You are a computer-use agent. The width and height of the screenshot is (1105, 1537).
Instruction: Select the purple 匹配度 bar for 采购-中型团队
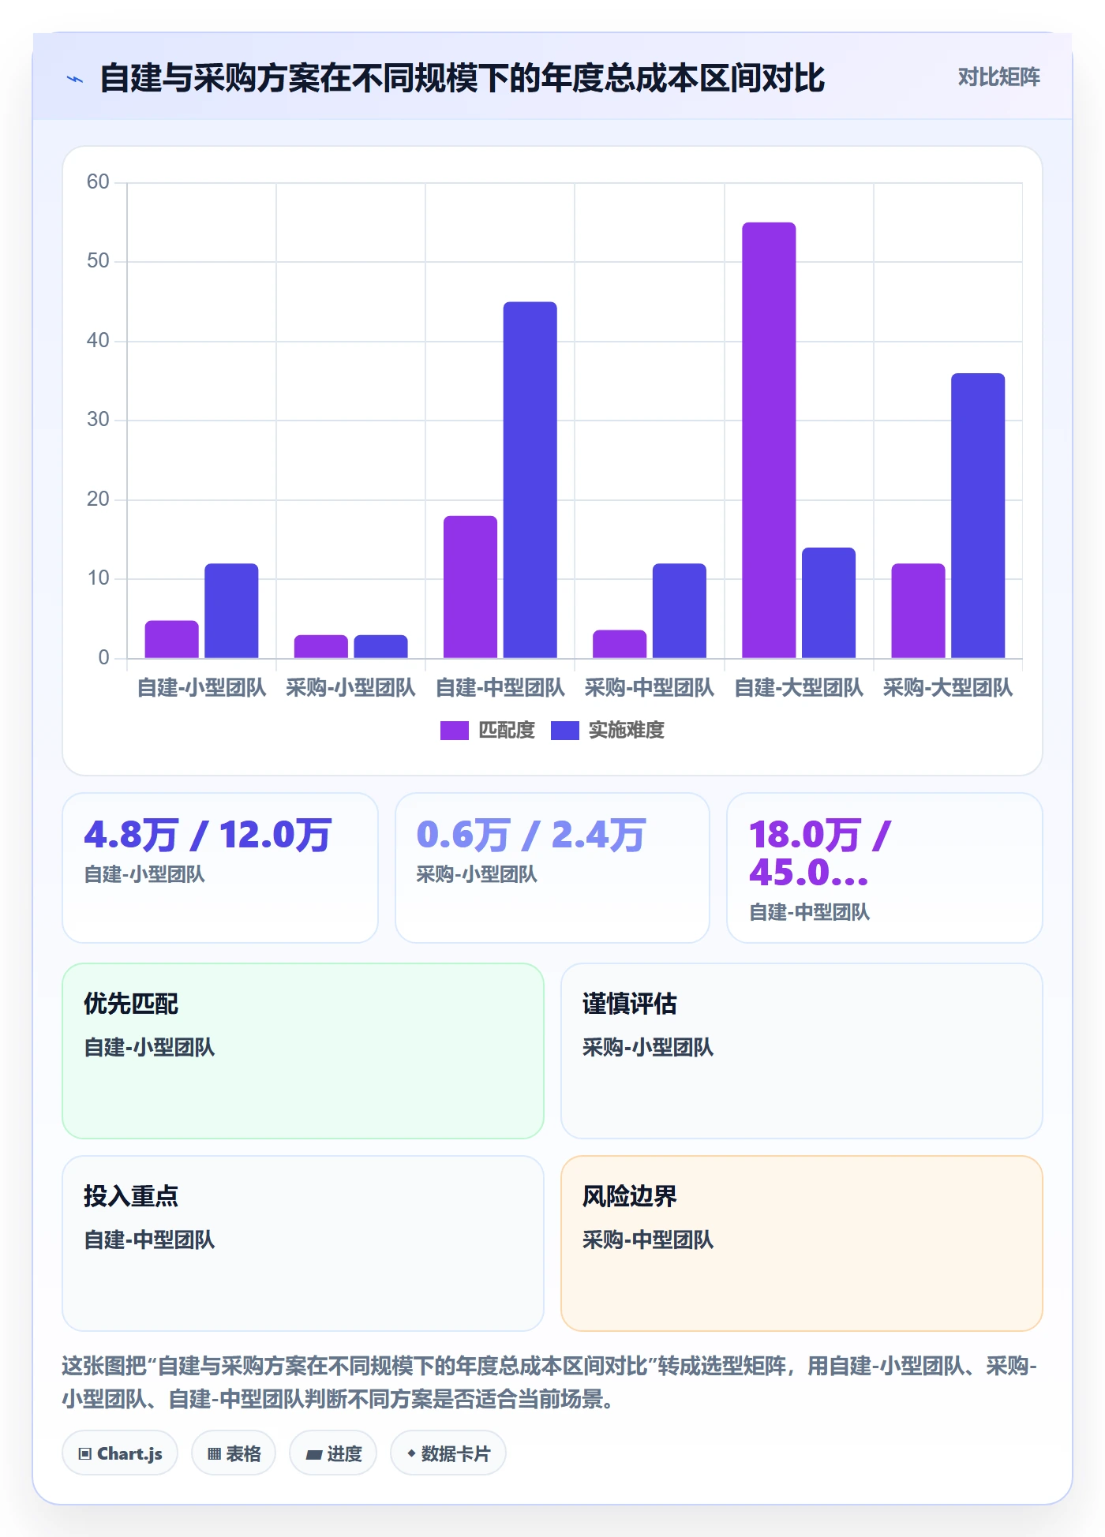click(x=620, y=644)
